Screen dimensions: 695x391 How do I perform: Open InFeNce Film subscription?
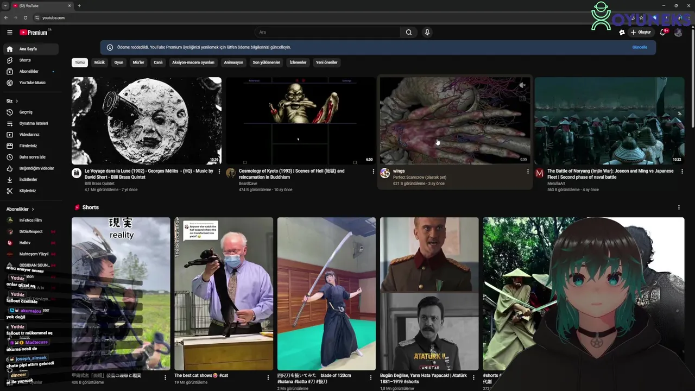click(30, 220)
